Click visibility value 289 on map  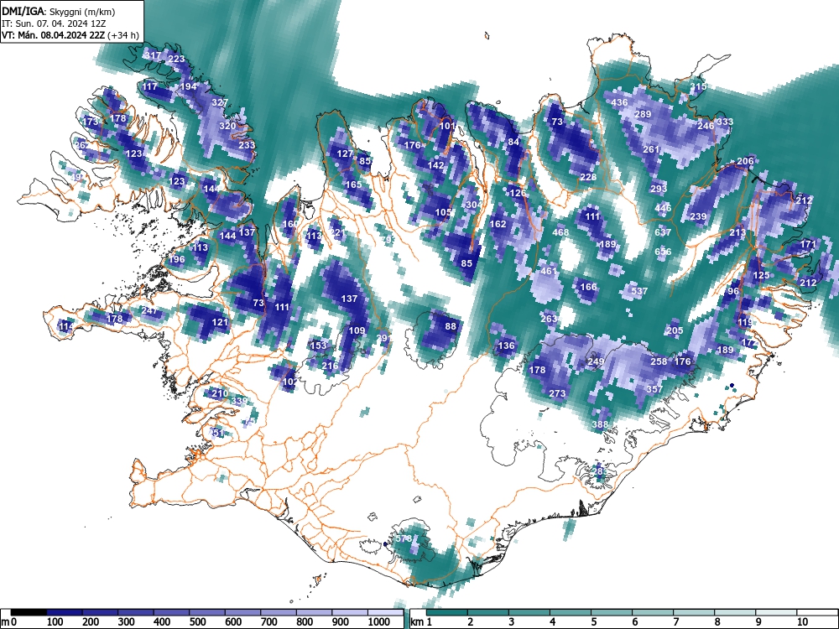click(x=643, y=114)
